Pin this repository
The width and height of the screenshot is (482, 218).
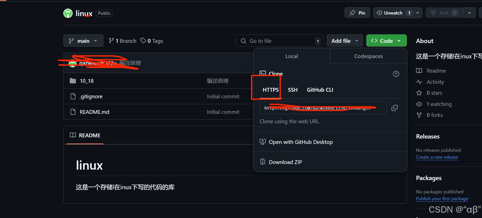click(357, 13)
